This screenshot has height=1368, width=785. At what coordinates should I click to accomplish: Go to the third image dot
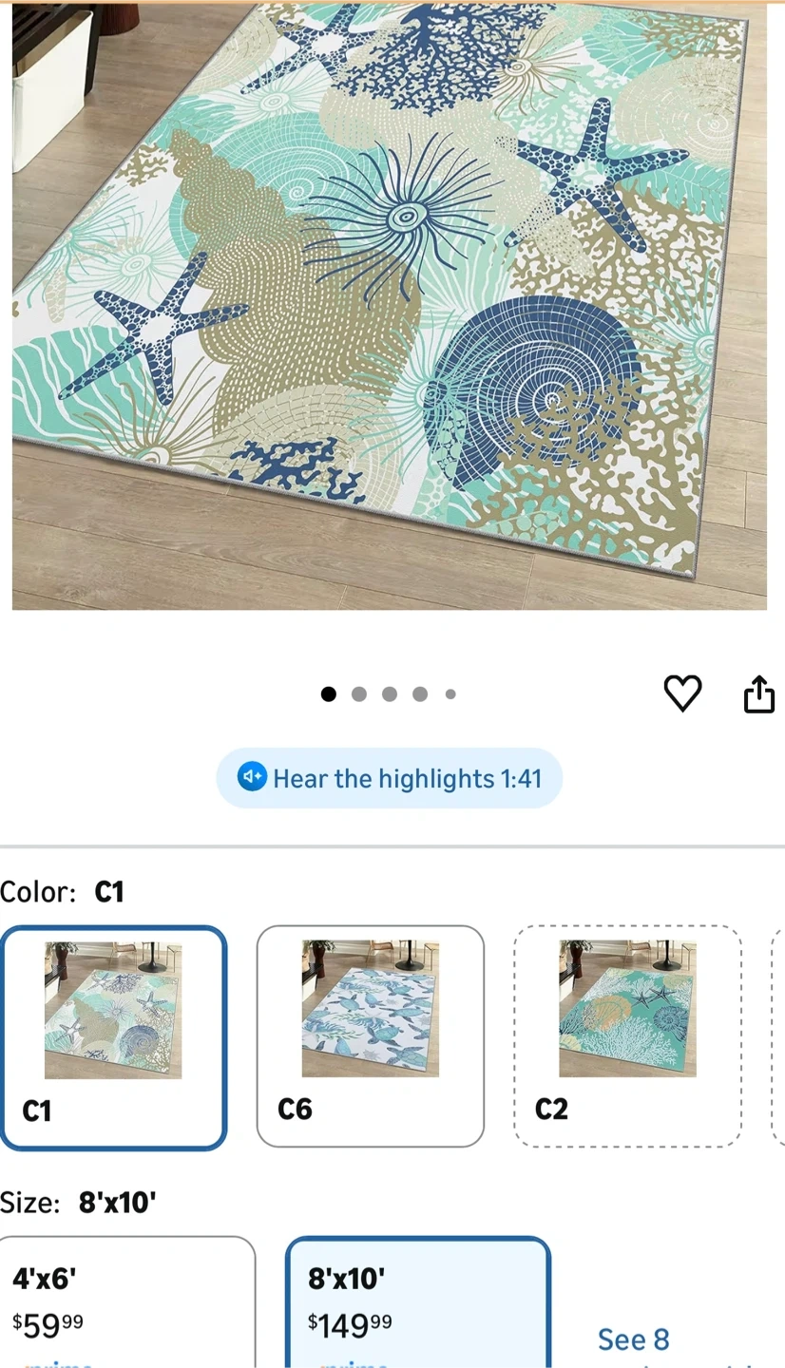click(390, 694)
